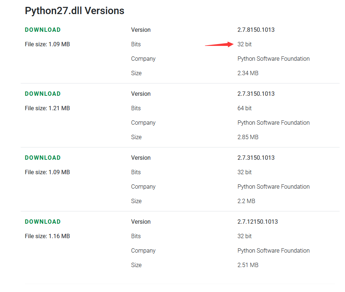The image size is (345, 292).
Task: Click the Size label in the first entry
Action: [x=136, y=73]
